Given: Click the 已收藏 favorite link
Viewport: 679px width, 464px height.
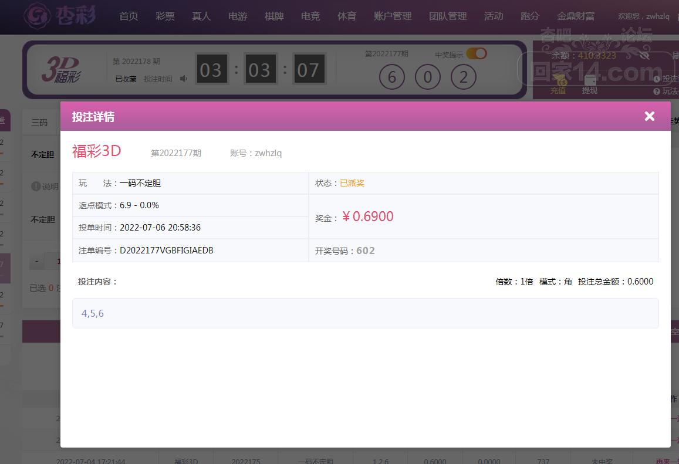Looking at the screenshot, I should coord(126,79).
